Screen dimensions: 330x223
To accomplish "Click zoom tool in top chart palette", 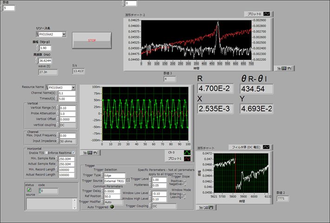I will click(284, 68).
